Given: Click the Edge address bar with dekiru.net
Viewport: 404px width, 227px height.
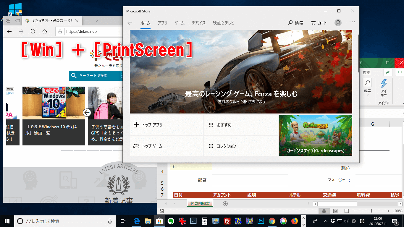Looking at the screenshot, I should click(89, 32).
